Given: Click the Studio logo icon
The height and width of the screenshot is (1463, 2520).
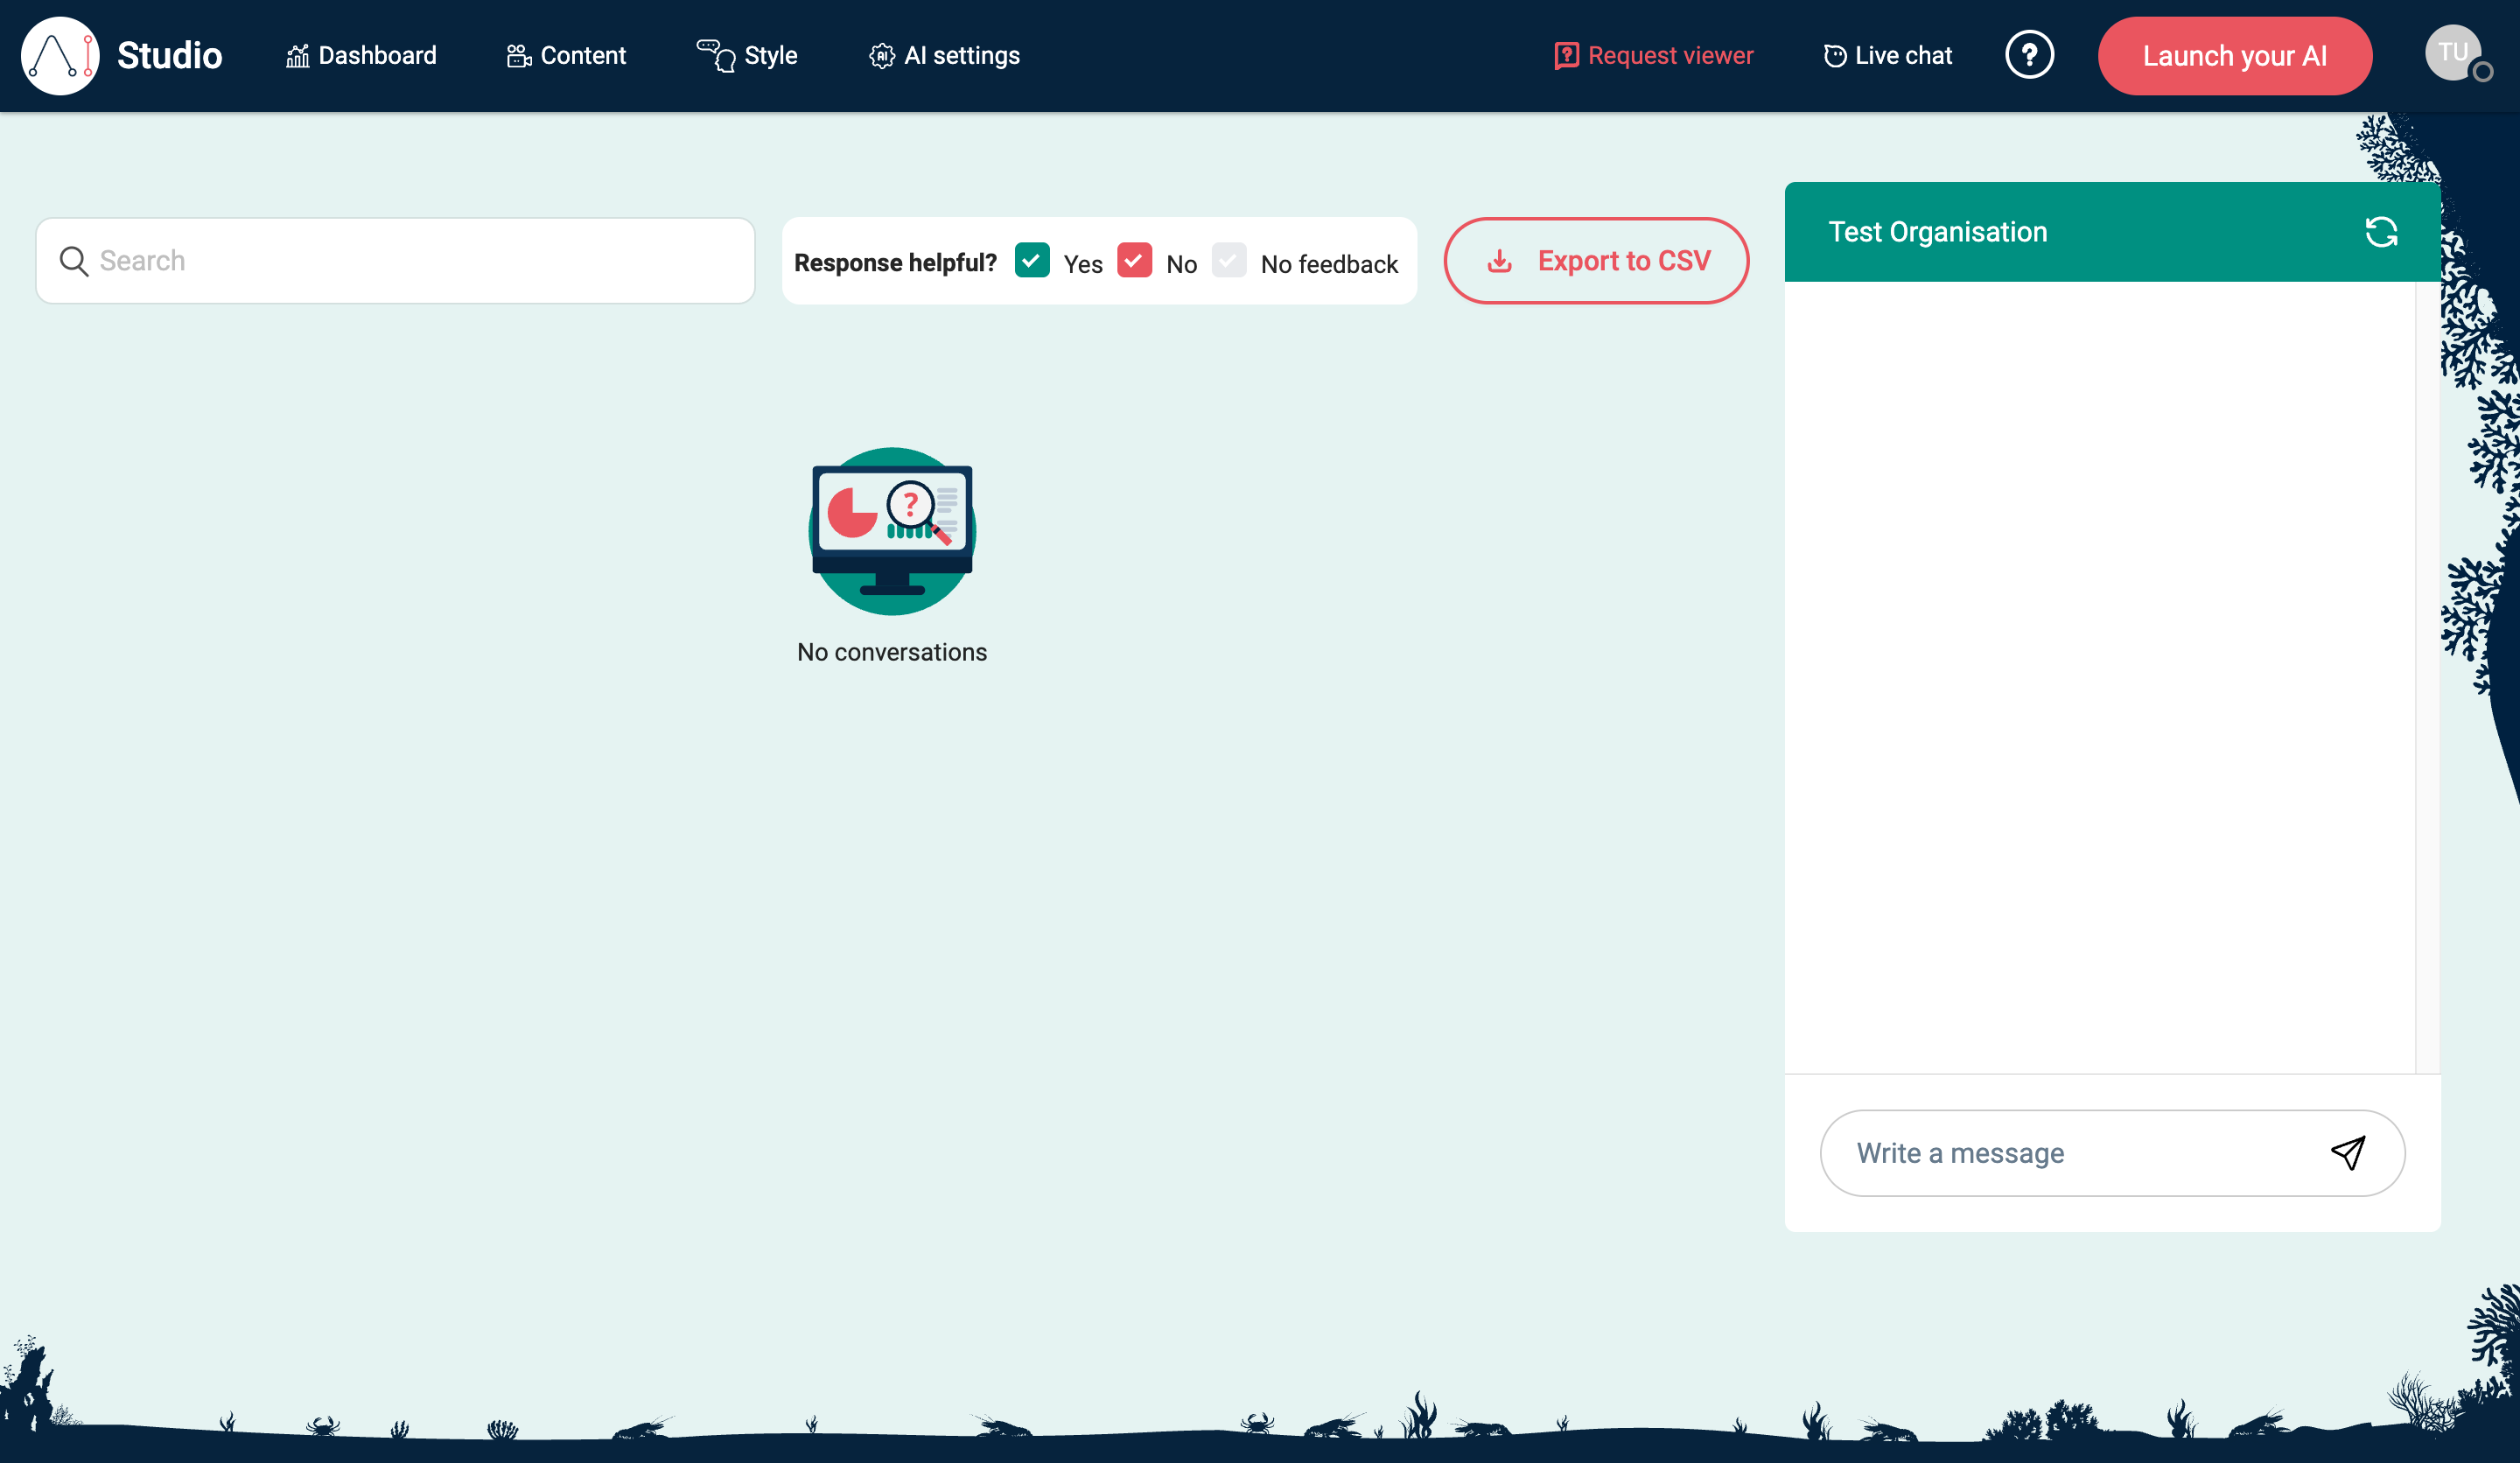Looking at the screenshot, I should pos(60,55).
